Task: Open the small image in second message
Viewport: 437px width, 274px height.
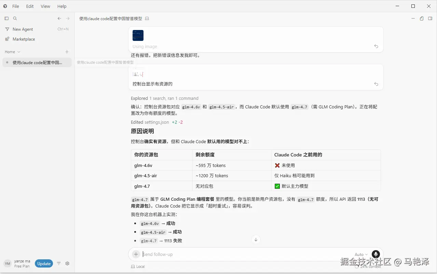Action: [x=138, y=74]
